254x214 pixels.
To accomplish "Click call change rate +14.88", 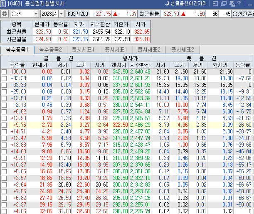I will pos(17,151).
